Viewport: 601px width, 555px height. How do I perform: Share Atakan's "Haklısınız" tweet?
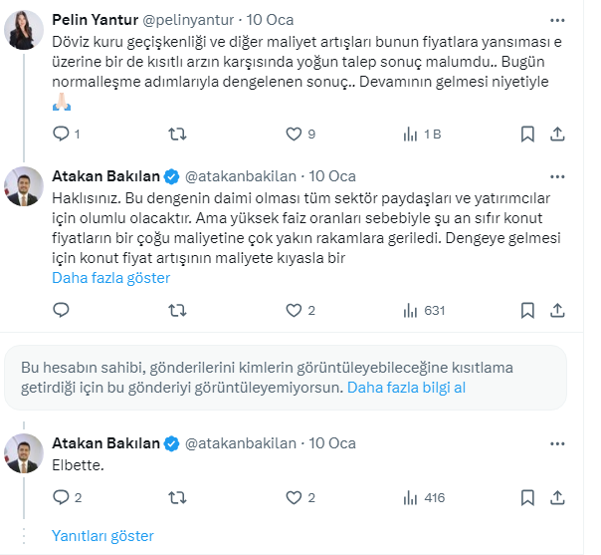[559, 311]
